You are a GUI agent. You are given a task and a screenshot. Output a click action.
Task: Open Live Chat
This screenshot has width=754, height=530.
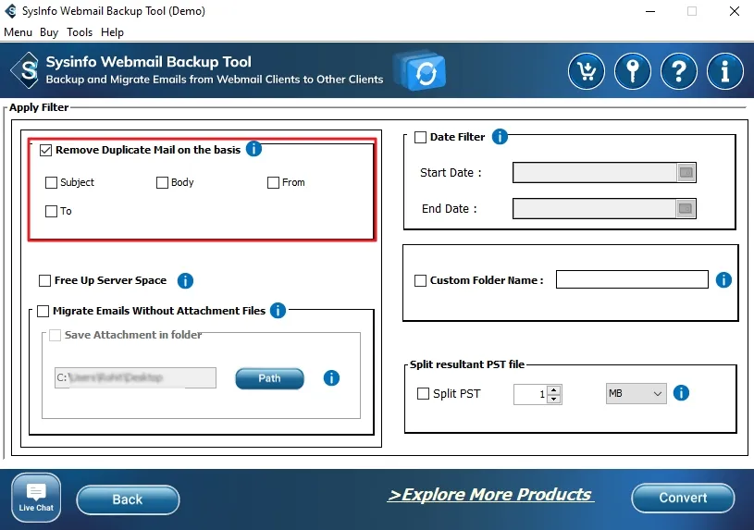pos(36,498)
